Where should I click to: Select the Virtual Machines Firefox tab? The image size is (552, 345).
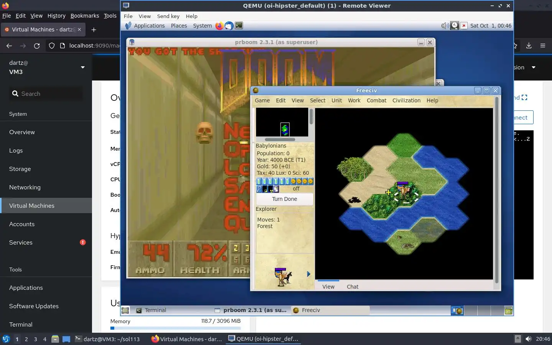[x=43, y=30]
